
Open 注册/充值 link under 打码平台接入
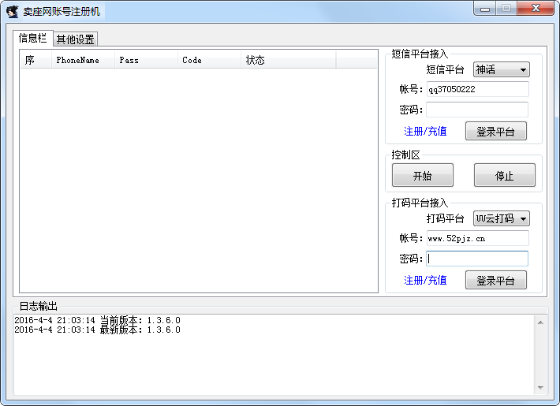(425, 280)
